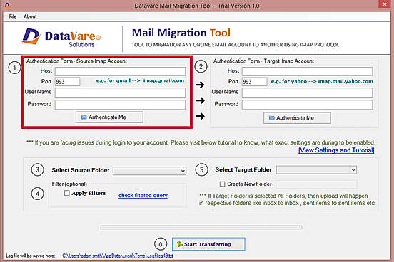Viewport: 394px width, 262px height.
Task: Click the source account Port field
Action: click(67, 82)
